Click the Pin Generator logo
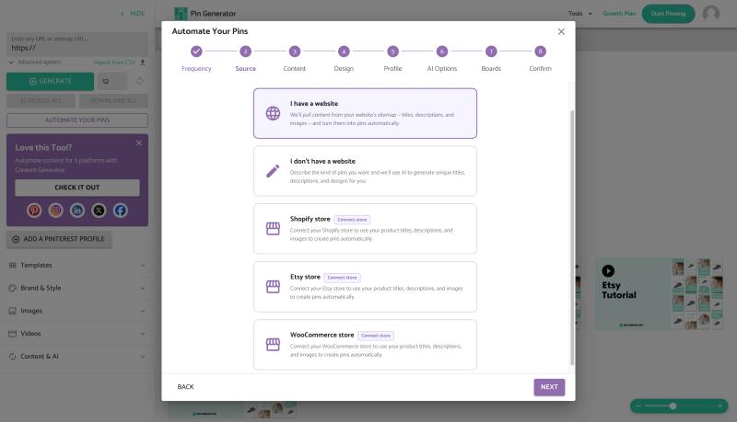This screenshot has width=737, height=422. pos(205,14)
